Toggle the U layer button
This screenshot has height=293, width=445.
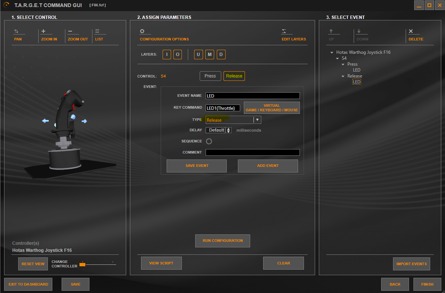pos(198,55)
